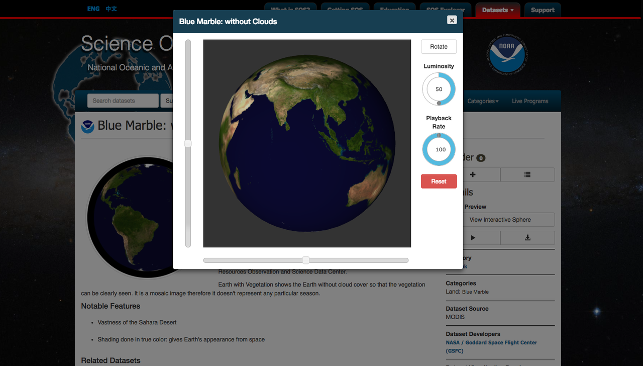Open the Categories dropdown

click(x=482, y=101)
